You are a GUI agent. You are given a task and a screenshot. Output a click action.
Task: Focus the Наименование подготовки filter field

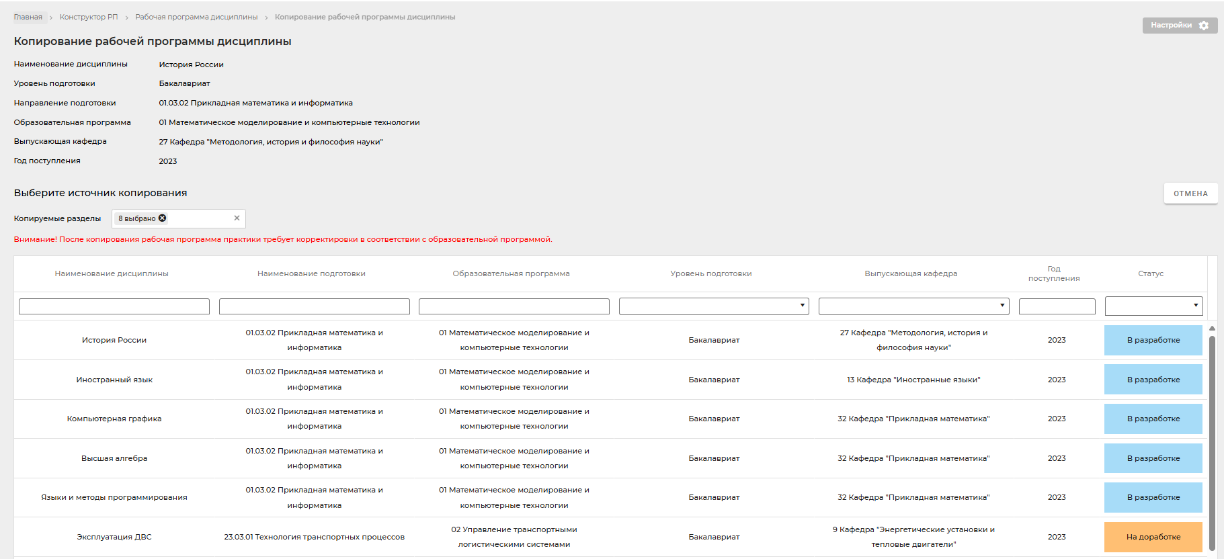(314, 306)
